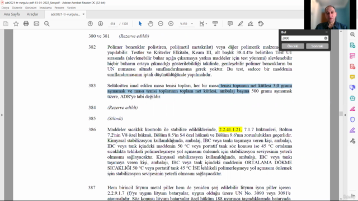Open the zoom percentage dropdown arrow
This screenshot has width=358, height=201.
[192, 23]
